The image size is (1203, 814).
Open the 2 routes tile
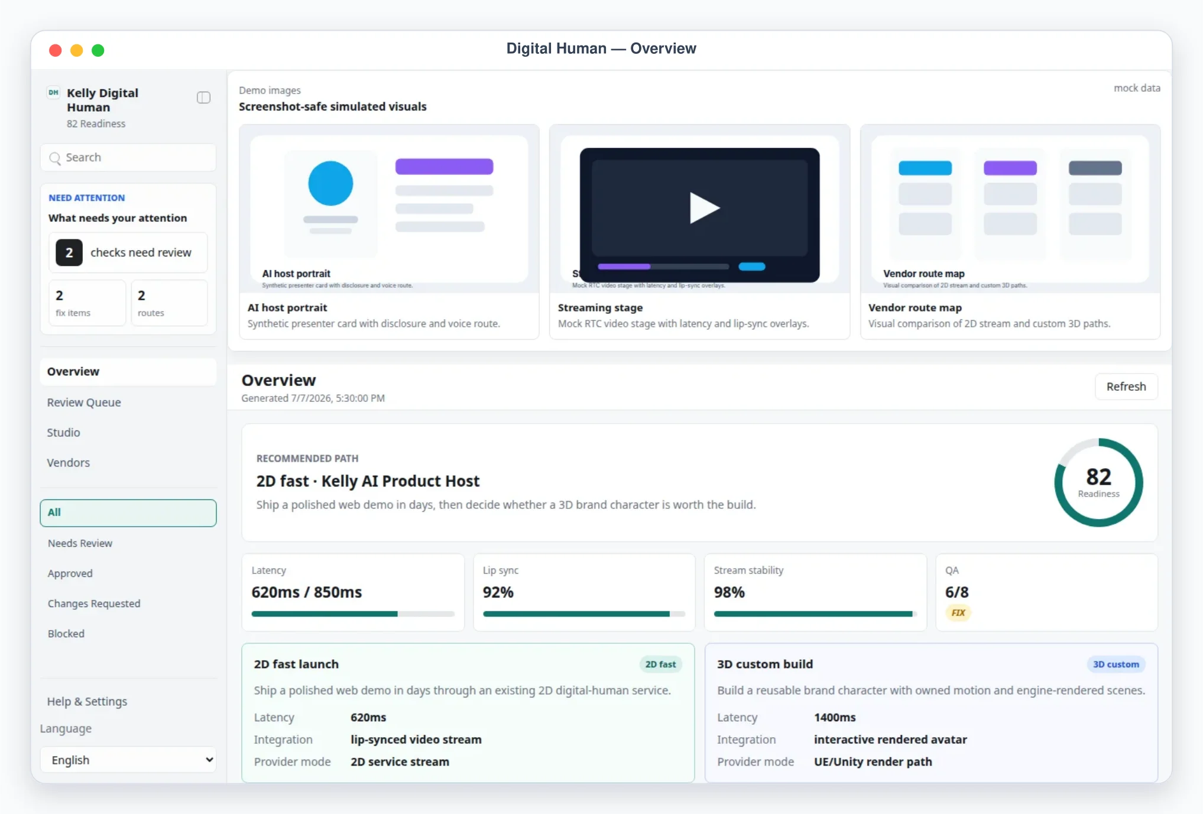169,303
